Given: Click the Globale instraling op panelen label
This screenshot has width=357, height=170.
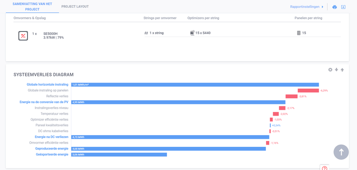Looking at the screenshot, I should [x=48, y=91].
